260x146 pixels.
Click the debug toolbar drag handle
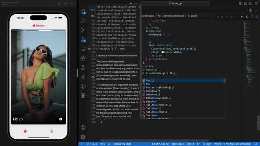click(218, 17)
